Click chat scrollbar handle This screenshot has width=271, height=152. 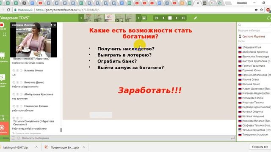point(61,130)
